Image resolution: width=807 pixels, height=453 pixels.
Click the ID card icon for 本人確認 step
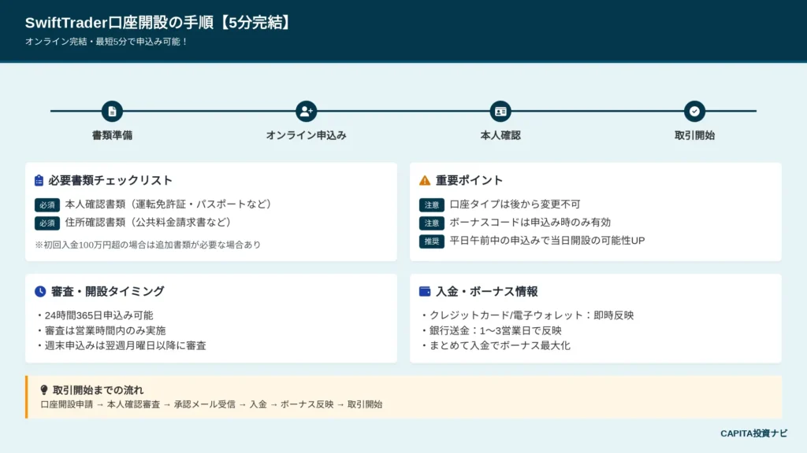[500, 111]
